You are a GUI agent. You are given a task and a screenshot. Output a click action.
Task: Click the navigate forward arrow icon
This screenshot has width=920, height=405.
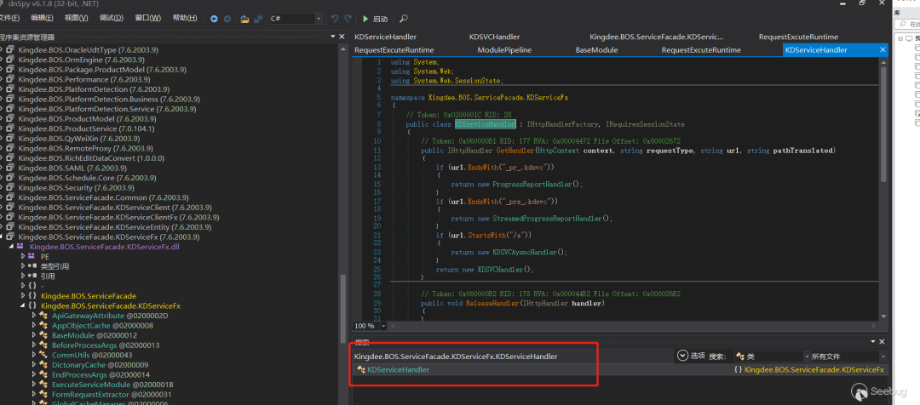tap(227, 18)
